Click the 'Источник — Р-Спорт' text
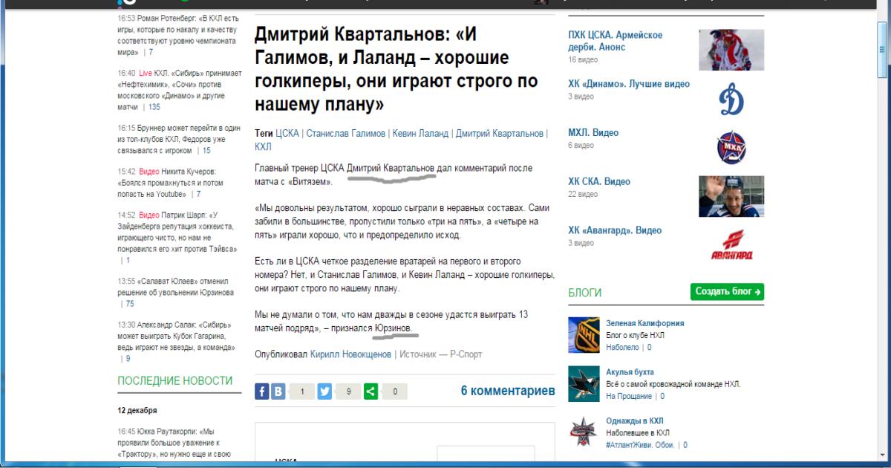Viewport: 891px width, 468px height. pos(441,354)
